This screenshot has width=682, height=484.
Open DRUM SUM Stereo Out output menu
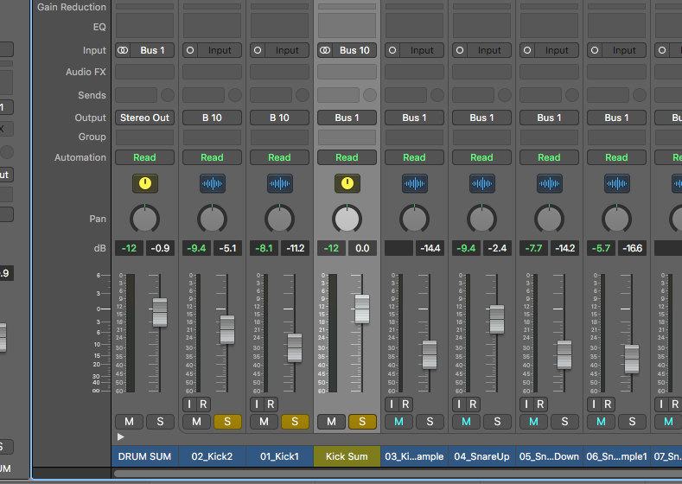[x=145, y=118]
